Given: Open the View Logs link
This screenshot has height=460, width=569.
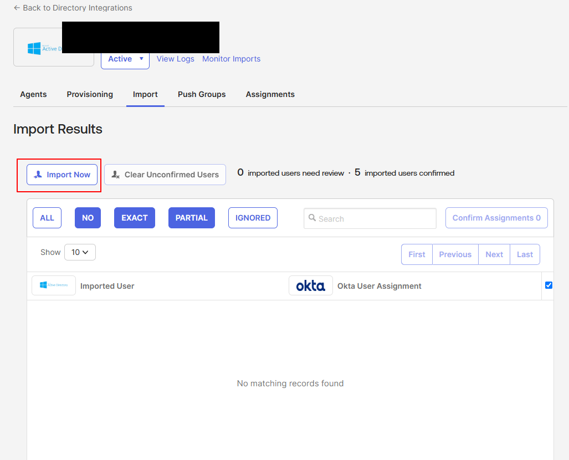Looking at the screenshot, I should pyautogui.click(x=175, y=59).
